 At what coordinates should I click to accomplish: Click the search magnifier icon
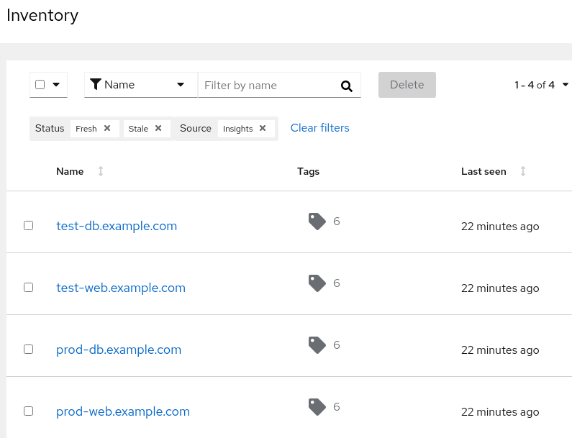tap(347, 86)
